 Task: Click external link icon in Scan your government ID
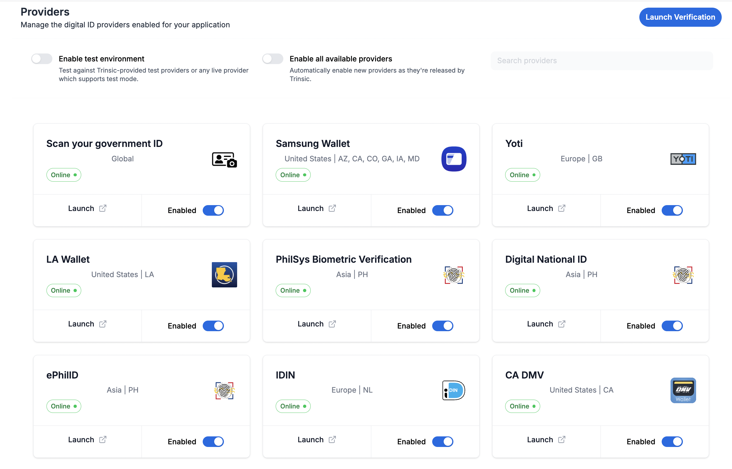coord(103,208)
